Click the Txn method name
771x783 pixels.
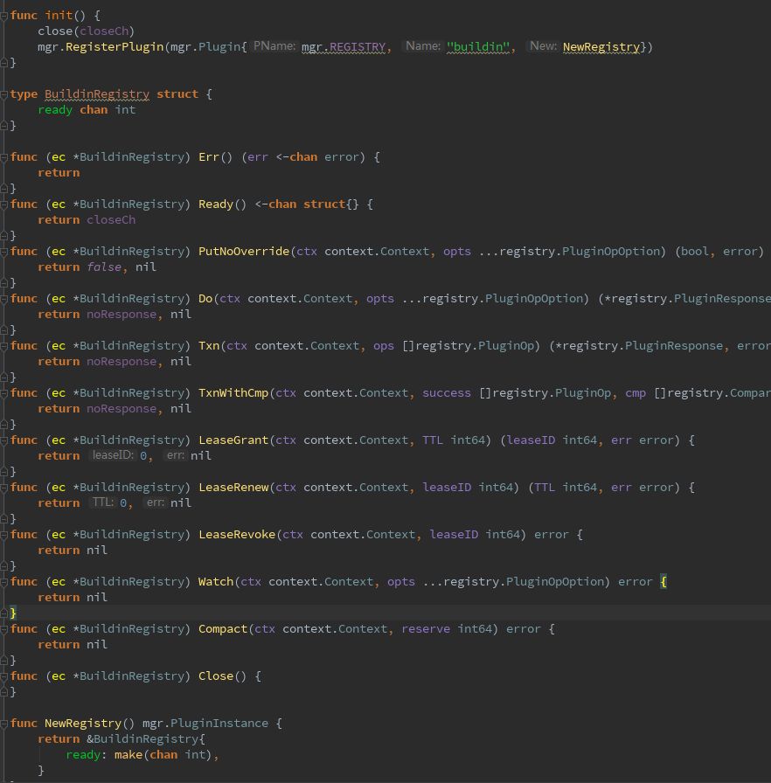(209, 346)
